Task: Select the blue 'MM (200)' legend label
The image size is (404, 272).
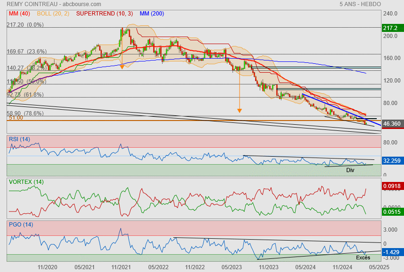Action: tap(152, 14)
